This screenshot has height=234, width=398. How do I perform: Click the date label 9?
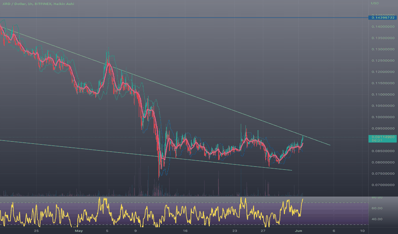[x=135, y=231]
